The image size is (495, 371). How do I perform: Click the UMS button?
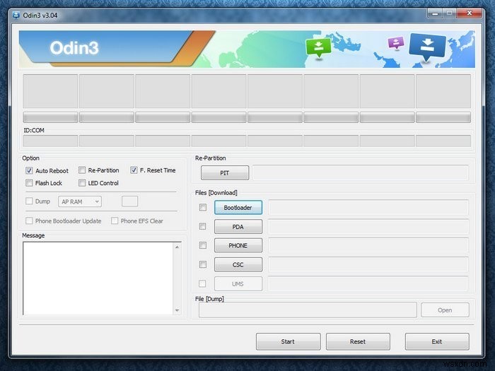coord(238,284)
